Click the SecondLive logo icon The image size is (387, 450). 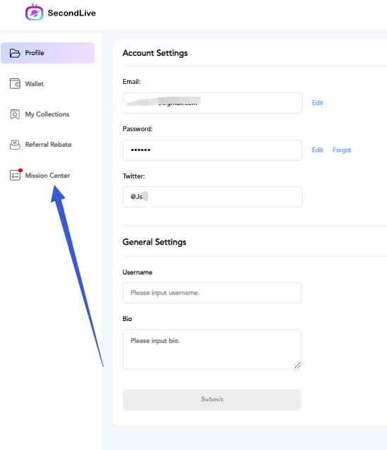click(x=34, y=12)
